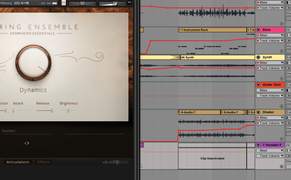Select the deactivated clip on Kontakt track
This screenshot has height=180, width=291.
(212, 159)
